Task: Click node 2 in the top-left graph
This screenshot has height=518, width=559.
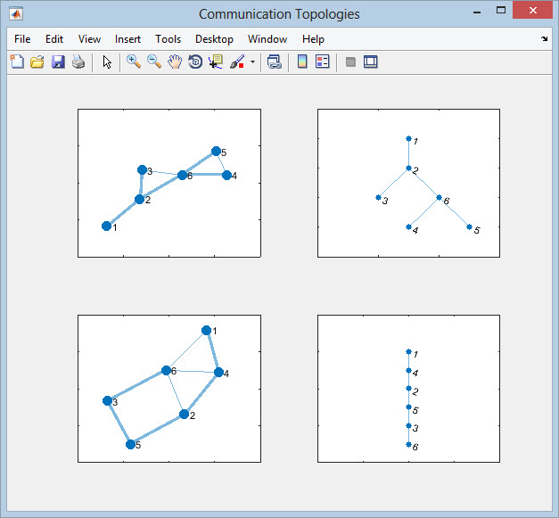Action: click(x=139, y=200)
